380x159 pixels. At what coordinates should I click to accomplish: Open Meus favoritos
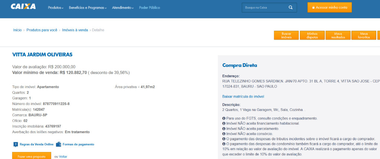364,35
